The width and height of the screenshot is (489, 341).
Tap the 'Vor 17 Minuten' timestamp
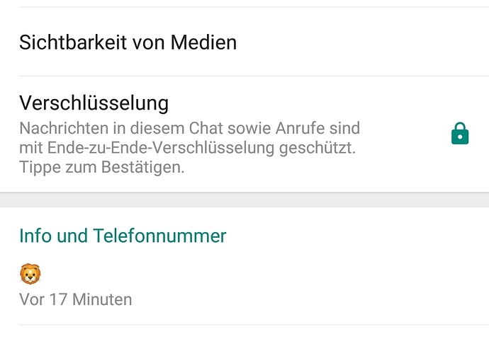click(75, 299)
